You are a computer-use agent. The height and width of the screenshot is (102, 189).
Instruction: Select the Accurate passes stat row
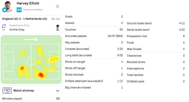click(94, 36)
